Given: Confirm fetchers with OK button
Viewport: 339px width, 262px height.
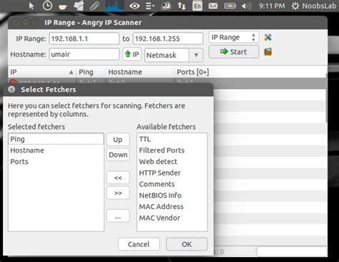Looking at the screenshot, I should [187, 244].
